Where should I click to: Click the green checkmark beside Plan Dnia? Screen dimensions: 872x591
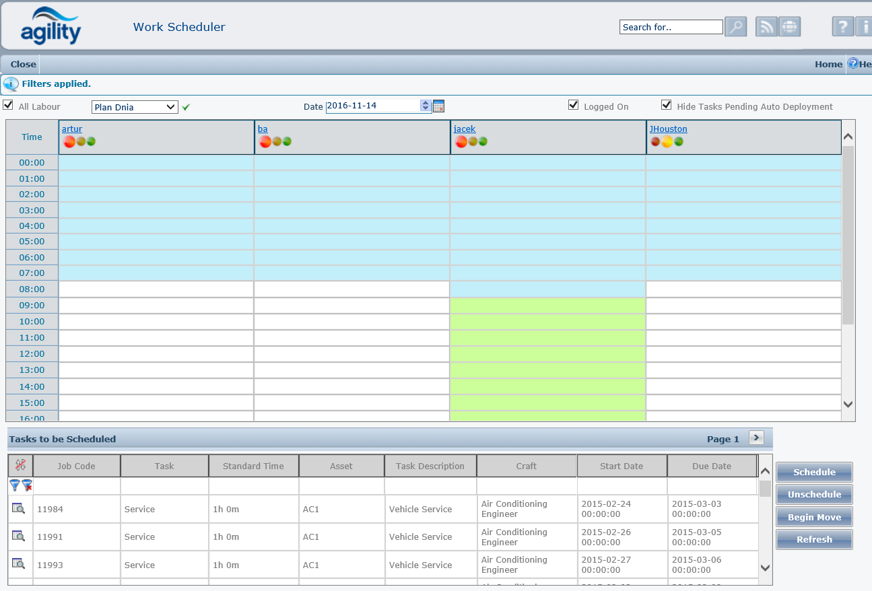[x=187, y=107]
